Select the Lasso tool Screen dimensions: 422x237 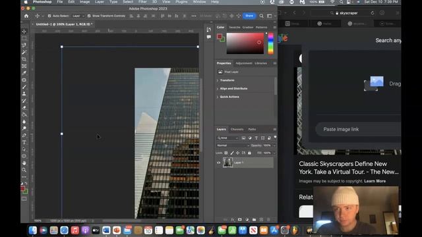point(24,45)
